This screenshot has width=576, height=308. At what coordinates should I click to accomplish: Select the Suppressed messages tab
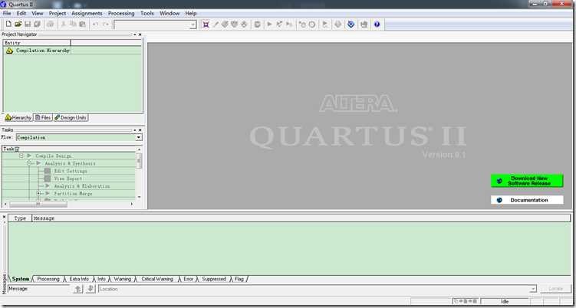pos(214,279)
